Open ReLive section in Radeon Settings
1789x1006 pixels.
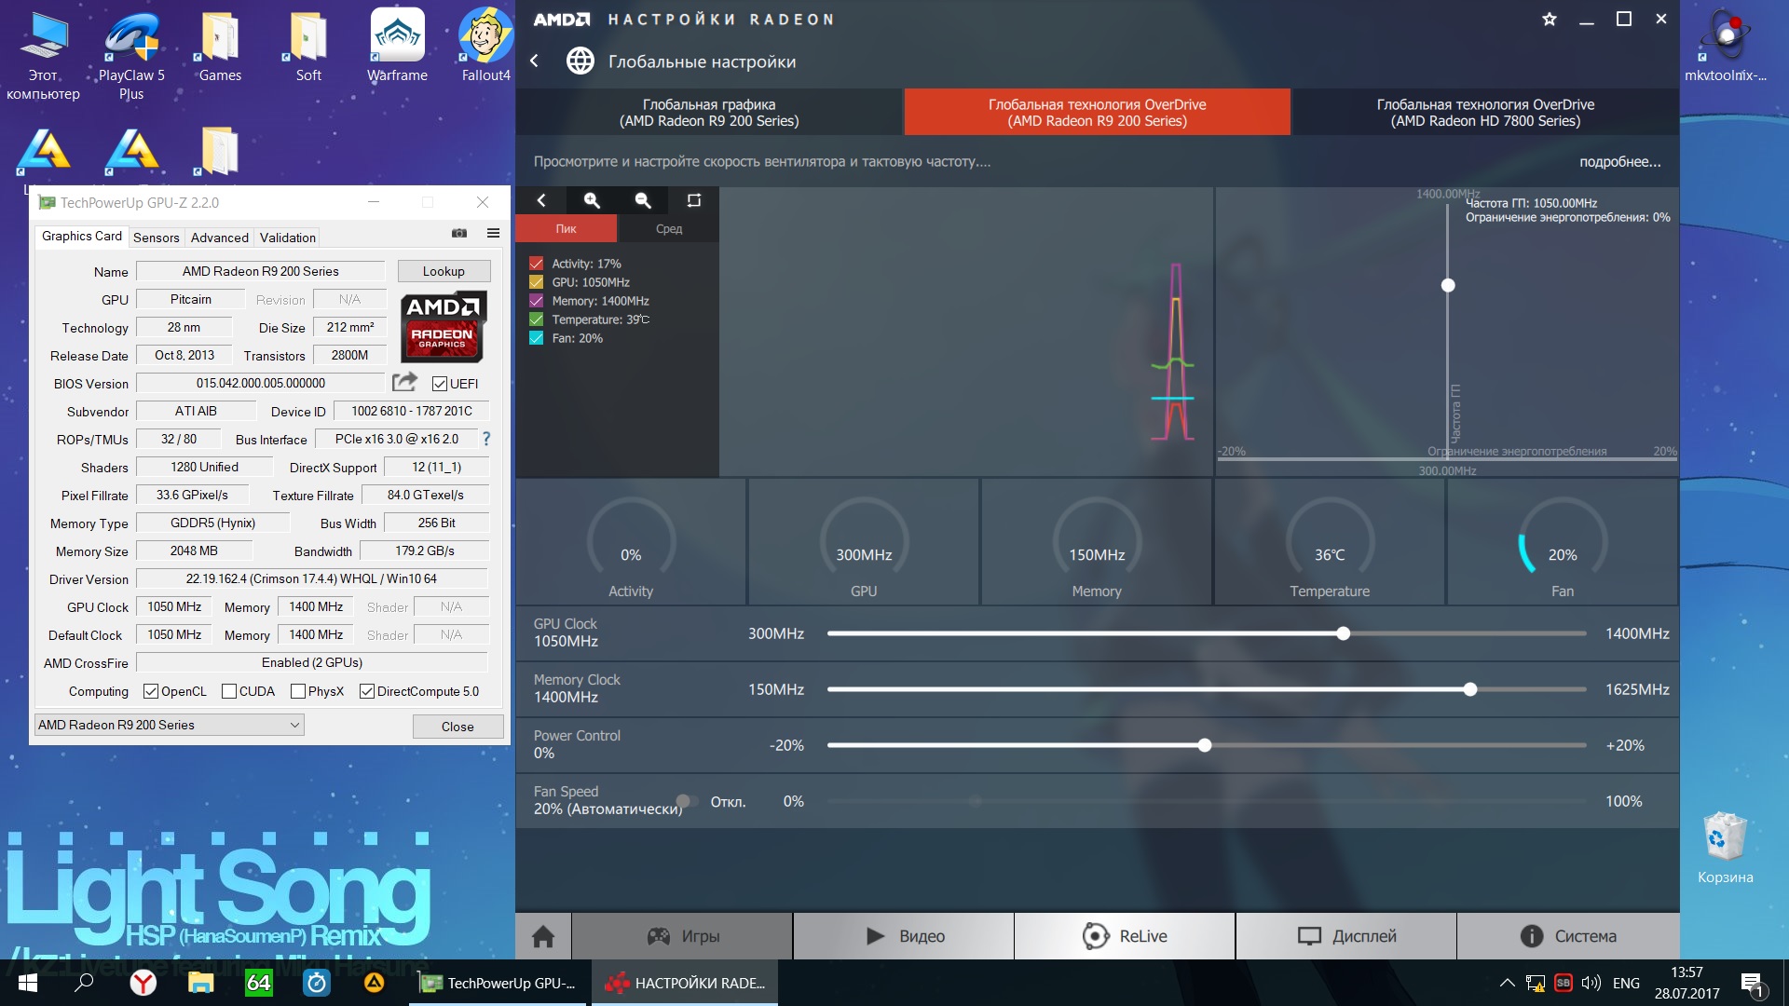1125,936
